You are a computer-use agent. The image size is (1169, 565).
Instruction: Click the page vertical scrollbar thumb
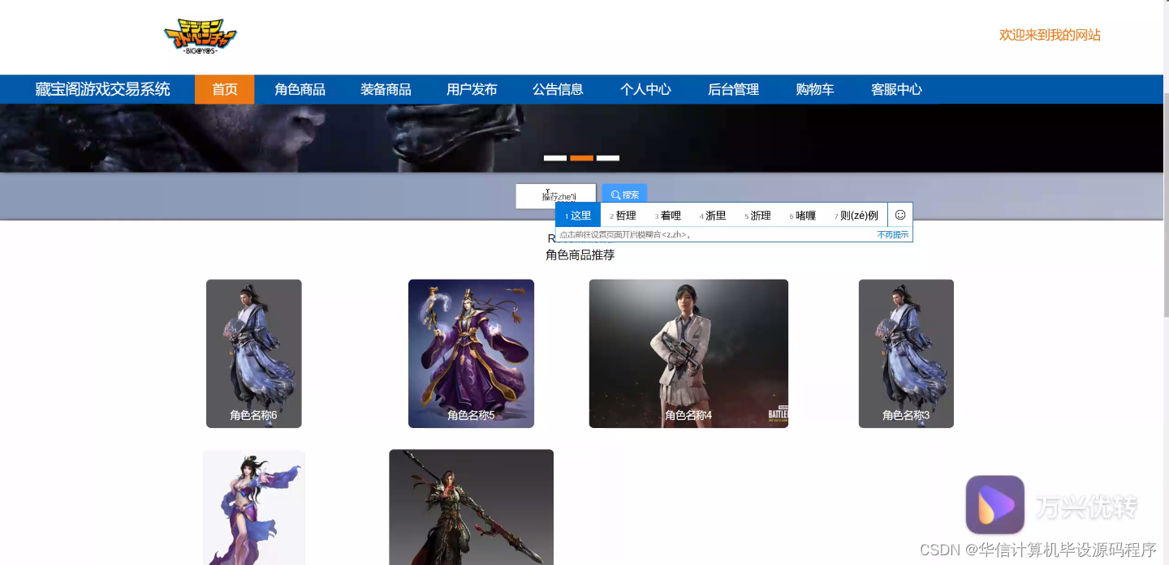pyautogui.click(x=1166, y=204)
